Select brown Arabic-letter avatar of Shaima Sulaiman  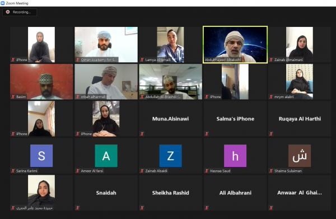(x=300, y=156)
